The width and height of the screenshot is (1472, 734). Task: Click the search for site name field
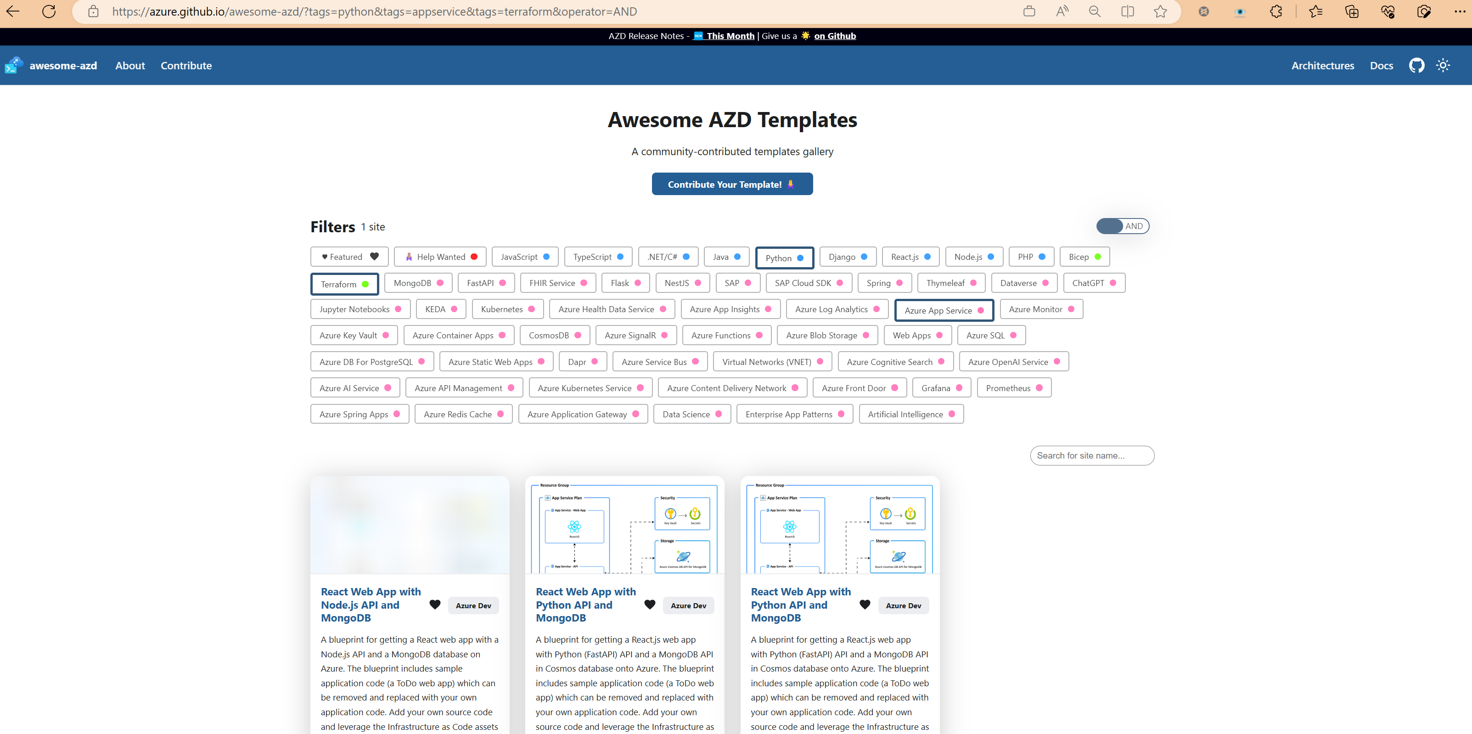pos(1091,455)
